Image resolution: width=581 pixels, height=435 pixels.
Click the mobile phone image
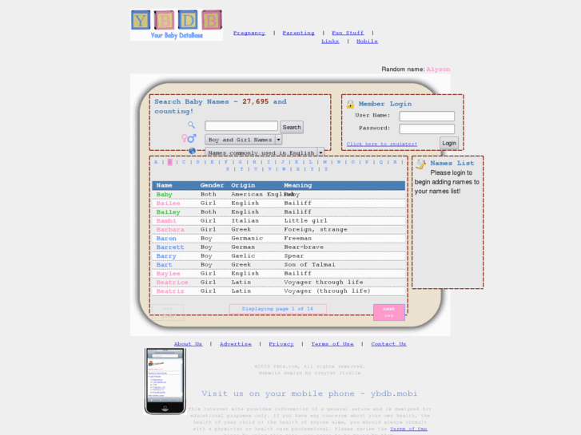[165, 381]
